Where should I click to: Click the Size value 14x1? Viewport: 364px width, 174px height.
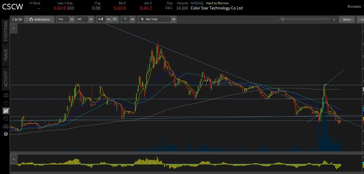[x=168, y=8]
